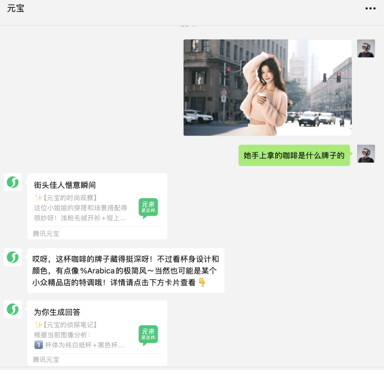Click the 【元宝的侦探笔记】 subtitle text

70,325
